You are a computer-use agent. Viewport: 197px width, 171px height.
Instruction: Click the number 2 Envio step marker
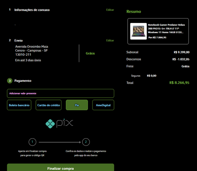pyautogui.click(x=10, y=40)
